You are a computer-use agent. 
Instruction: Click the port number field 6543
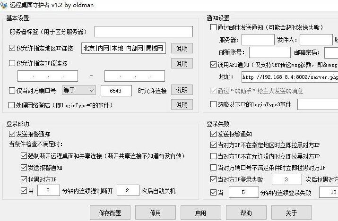click(116, 91)
